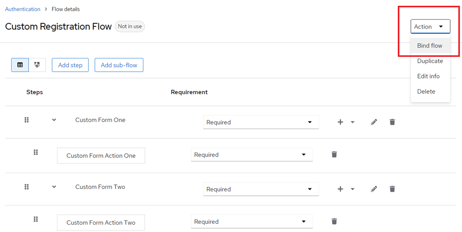Switch to table view icon

tap(20, 65)
